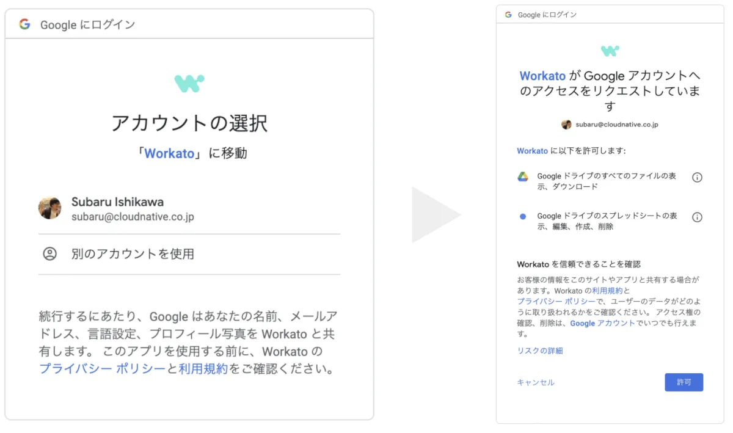Screen dimensions: 733x433
Task: Click the Google ドライブのスプレッドシートの表示 permission text
Action: coord(607,221)
